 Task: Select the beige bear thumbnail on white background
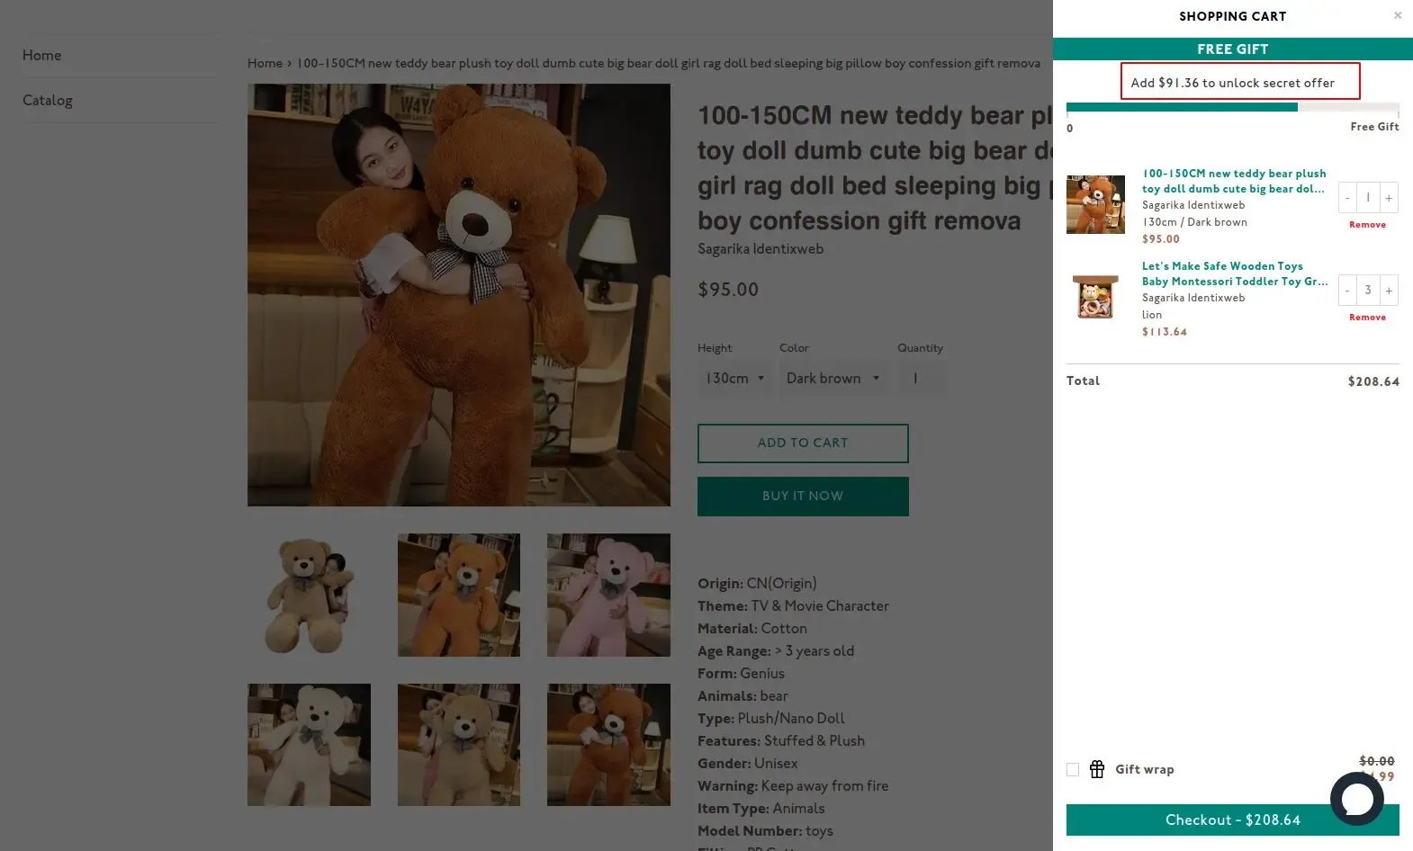pyautogui.click(x=309, y=595)
